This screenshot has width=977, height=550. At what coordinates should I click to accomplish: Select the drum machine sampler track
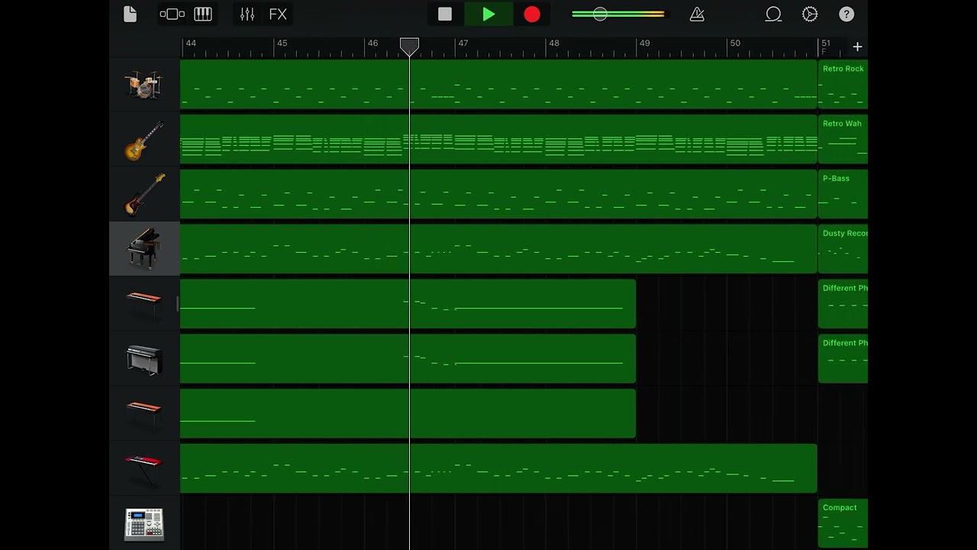(x=144, y=524)
